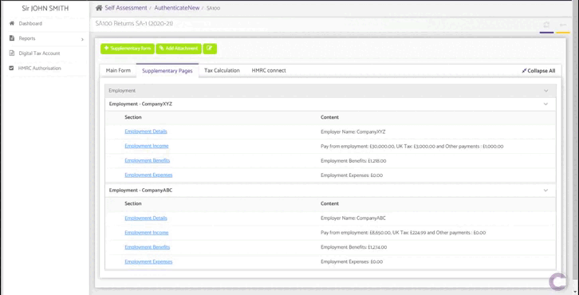This screenshot has width=579, height=295.
Task: Open Employment Benefits link for CompanyABC
Action: point(148,247)
